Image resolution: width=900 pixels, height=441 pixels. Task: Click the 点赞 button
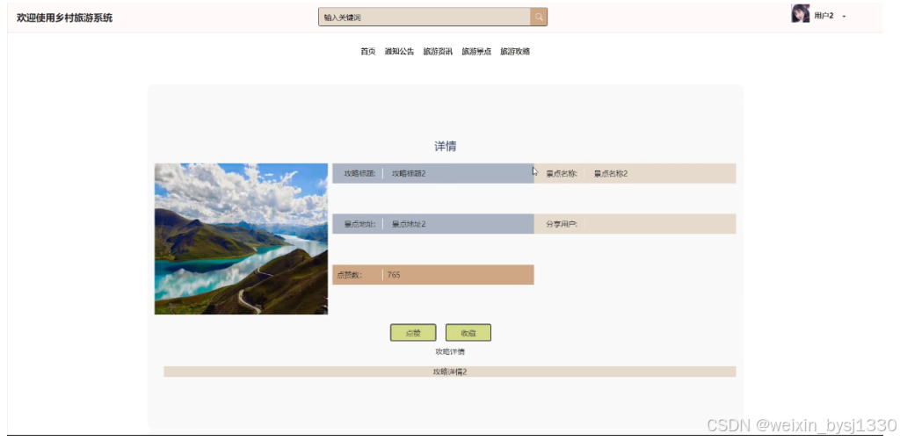pos(413,333)
